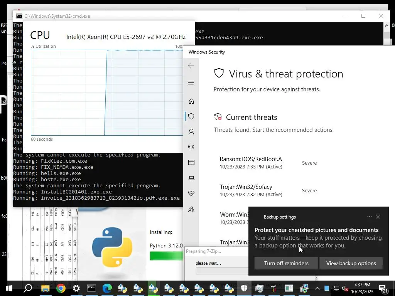The image size is (395, 296).
Task: Switch to the cmd.exe taskbar icon
Action: [x=91, y=288]
